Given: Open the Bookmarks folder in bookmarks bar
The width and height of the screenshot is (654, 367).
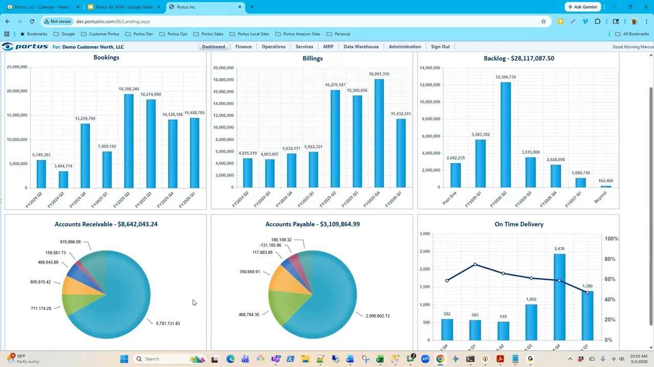Looking at the screenshot, I should pyautogui.click(x=34, y=34).
